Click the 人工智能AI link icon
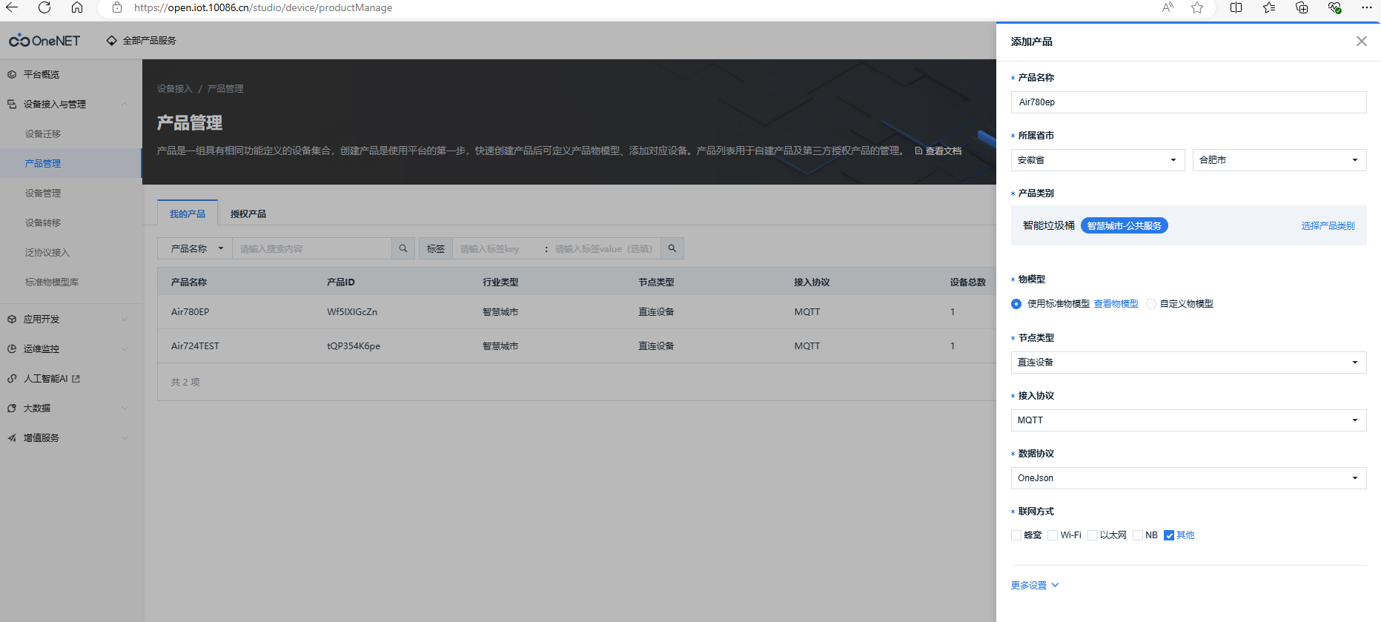 coord(76,379)
